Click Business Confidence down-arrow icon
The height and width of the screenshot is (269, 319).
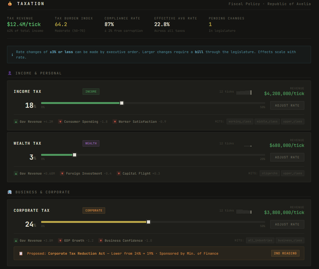(101, 240)
